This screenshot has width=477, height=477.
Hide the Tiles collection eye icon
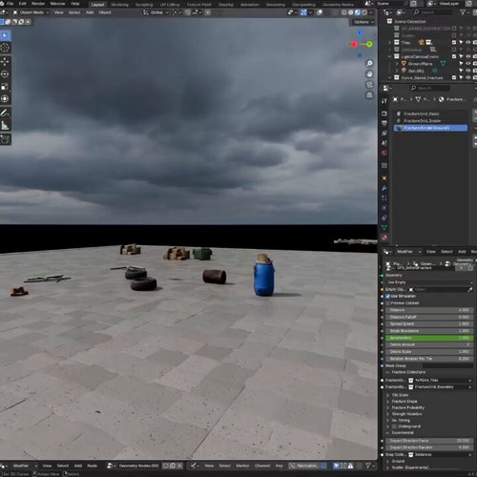click(x=468, y=42)
